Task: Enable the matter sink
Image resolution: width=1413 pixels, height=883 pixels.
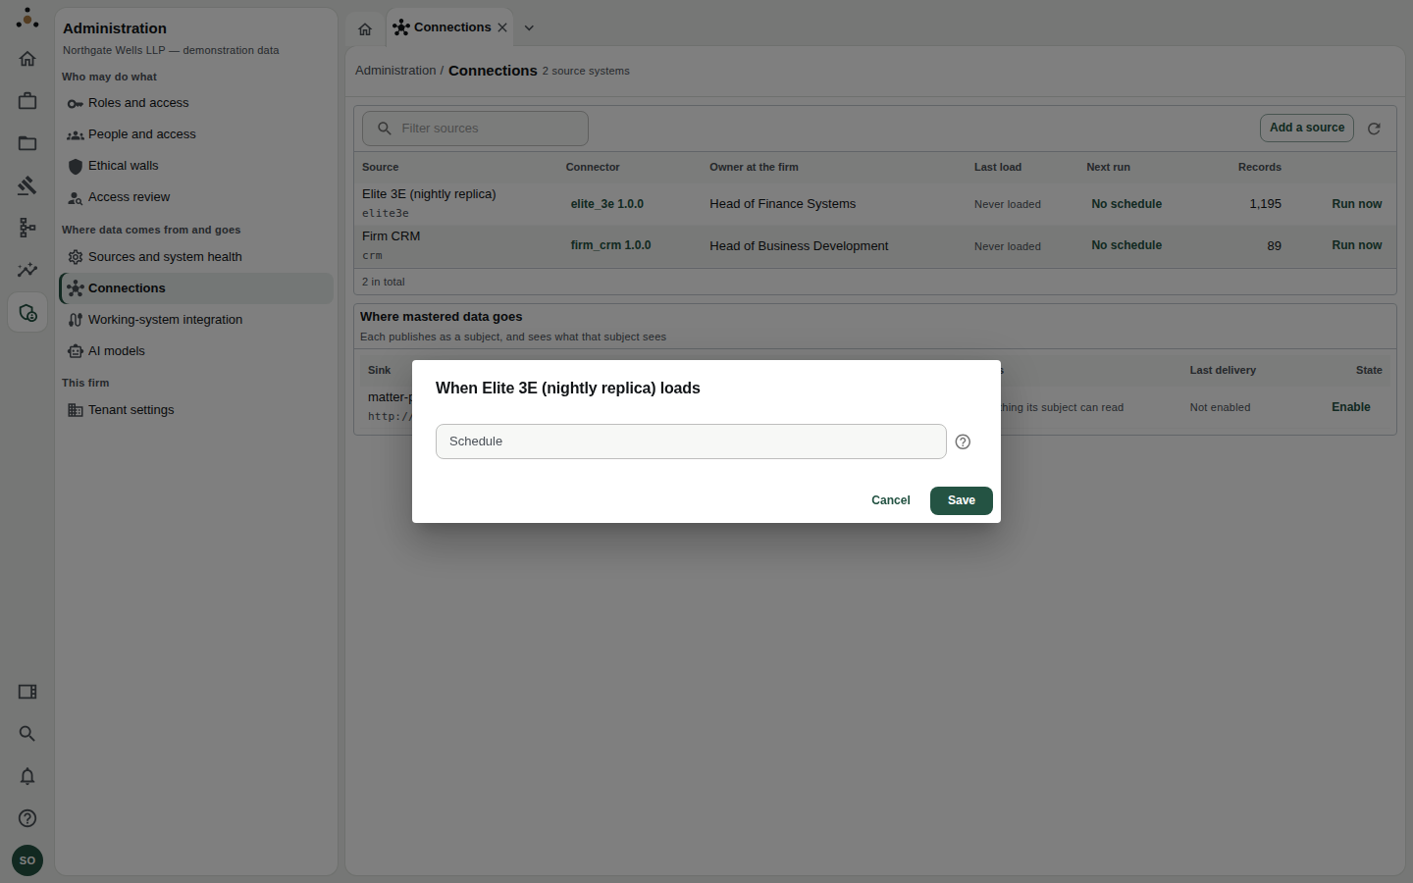Action: pyautogui.click(x=1351, y=407)
